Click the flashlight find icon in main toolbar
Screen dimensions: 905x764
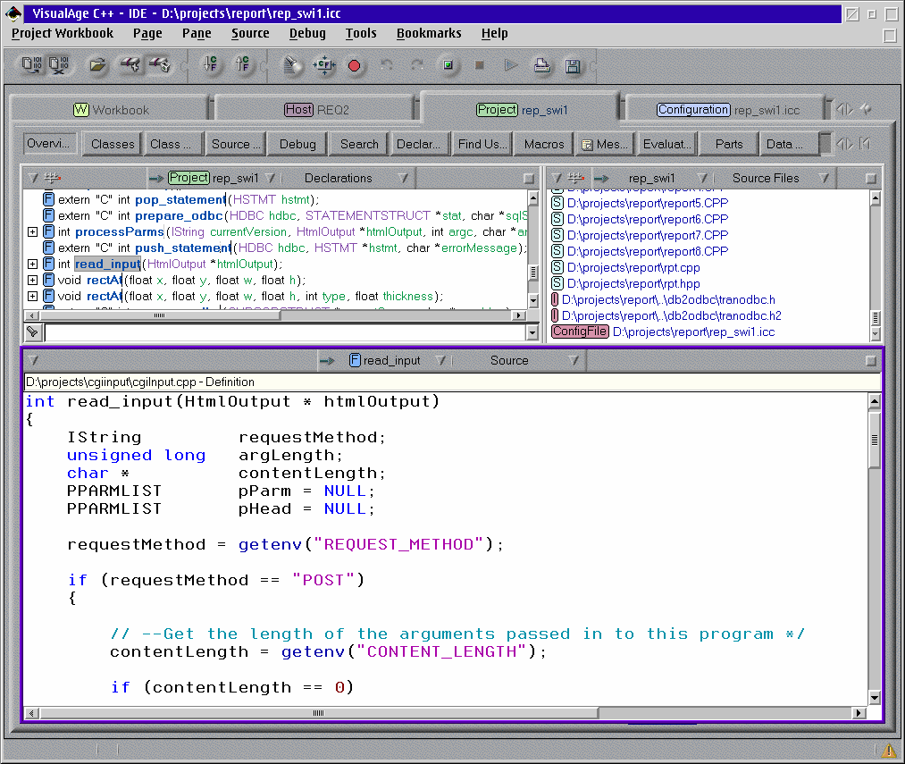[x=293, y=65]
